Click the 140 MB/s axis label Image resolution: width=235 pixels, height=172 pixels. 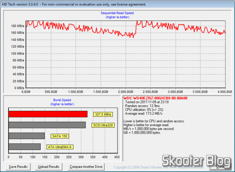coord(17,40)
